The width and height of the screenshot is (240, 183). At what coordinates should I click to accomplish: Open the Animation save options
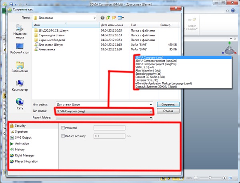33,143
